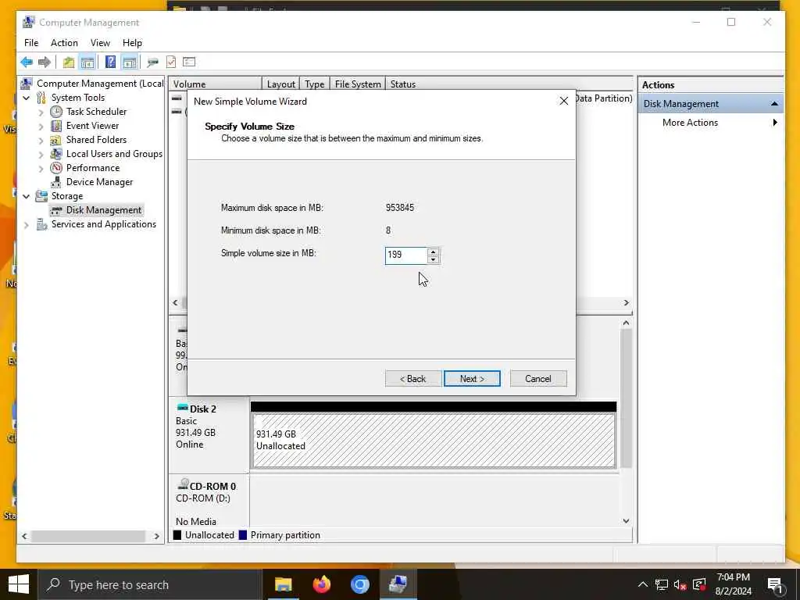This screenshot has width=800, height=600.
Task: Open Device Manager from the tree
Action: pos(99,182)
